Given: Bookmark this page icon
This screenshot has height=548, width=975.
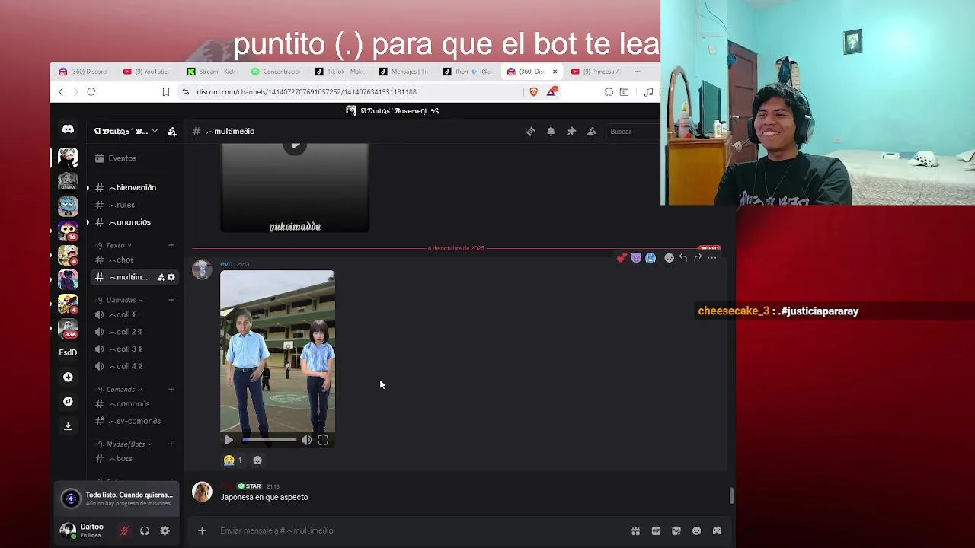Looking at the screenshot, I should (x=165, y=91).
